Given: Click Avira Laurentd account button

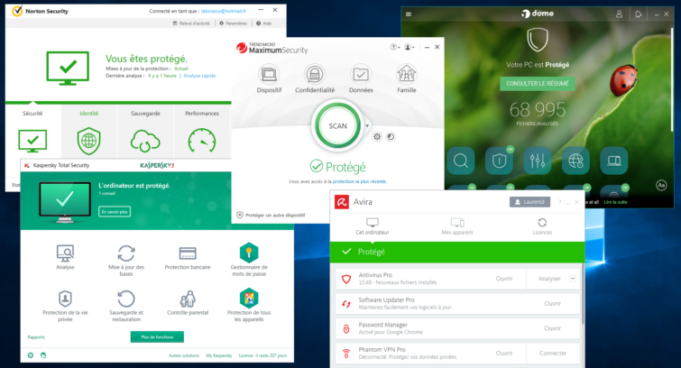Looking at the screenshot, I should point(529,202).
